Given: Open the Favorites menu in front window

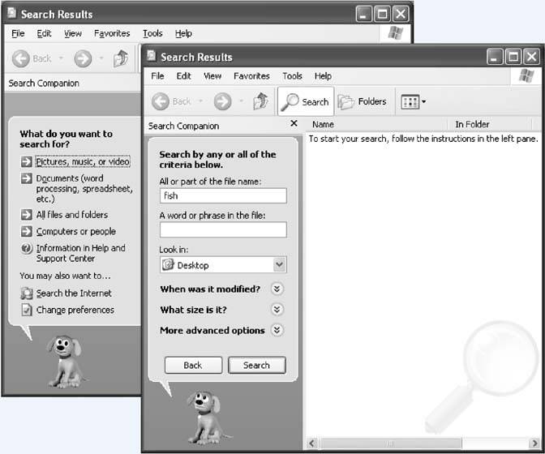Looking at the screenshot, I should tap(251, 76).
